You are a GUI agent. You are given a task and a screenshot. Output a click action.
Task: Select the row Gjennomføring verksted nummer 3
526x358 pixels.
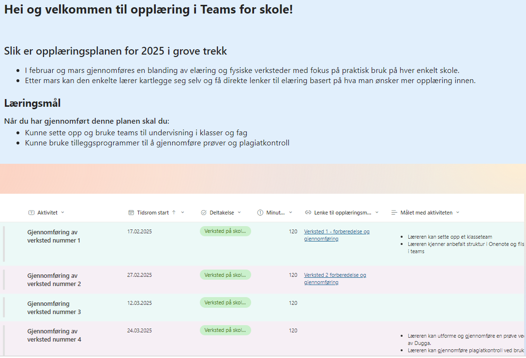54,308
